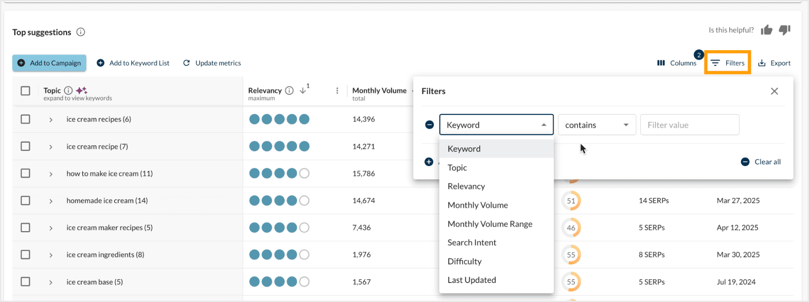Expand the how to make ice cream topic
The image size is (809, 302).
click(x=51, y=174)
